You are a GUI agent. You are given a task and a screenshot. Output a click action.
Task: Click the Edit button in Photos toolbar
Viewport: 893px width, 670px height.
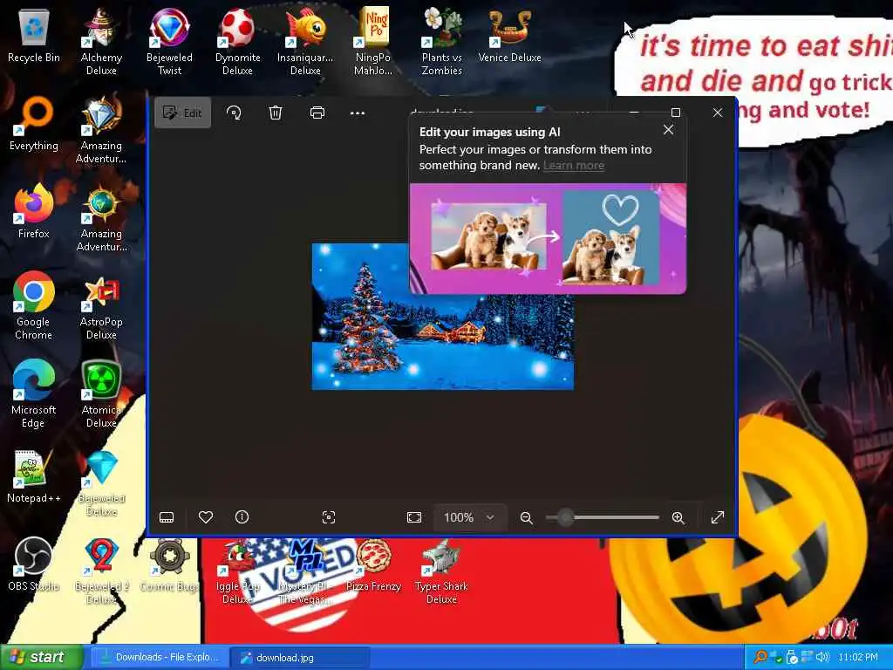click(182, 113)
